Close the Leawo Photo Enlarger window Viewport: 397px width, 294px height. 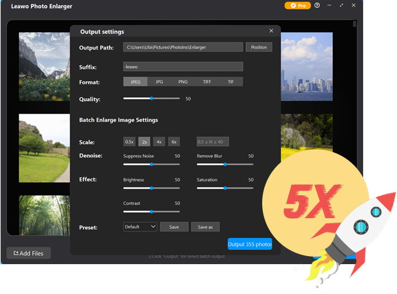pos(353,5)
